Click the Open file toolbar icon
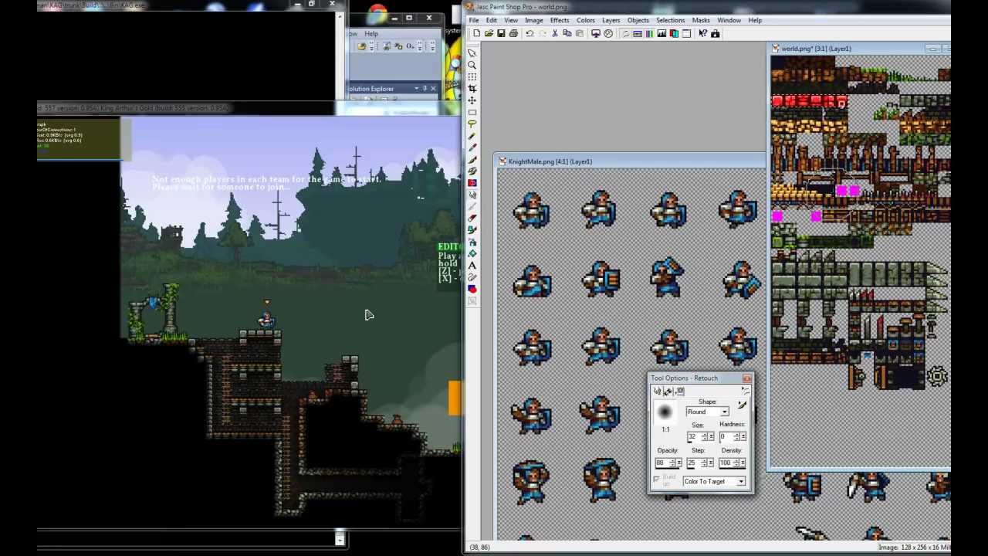The height and width of the screenshot is (556, 988). 489,33
